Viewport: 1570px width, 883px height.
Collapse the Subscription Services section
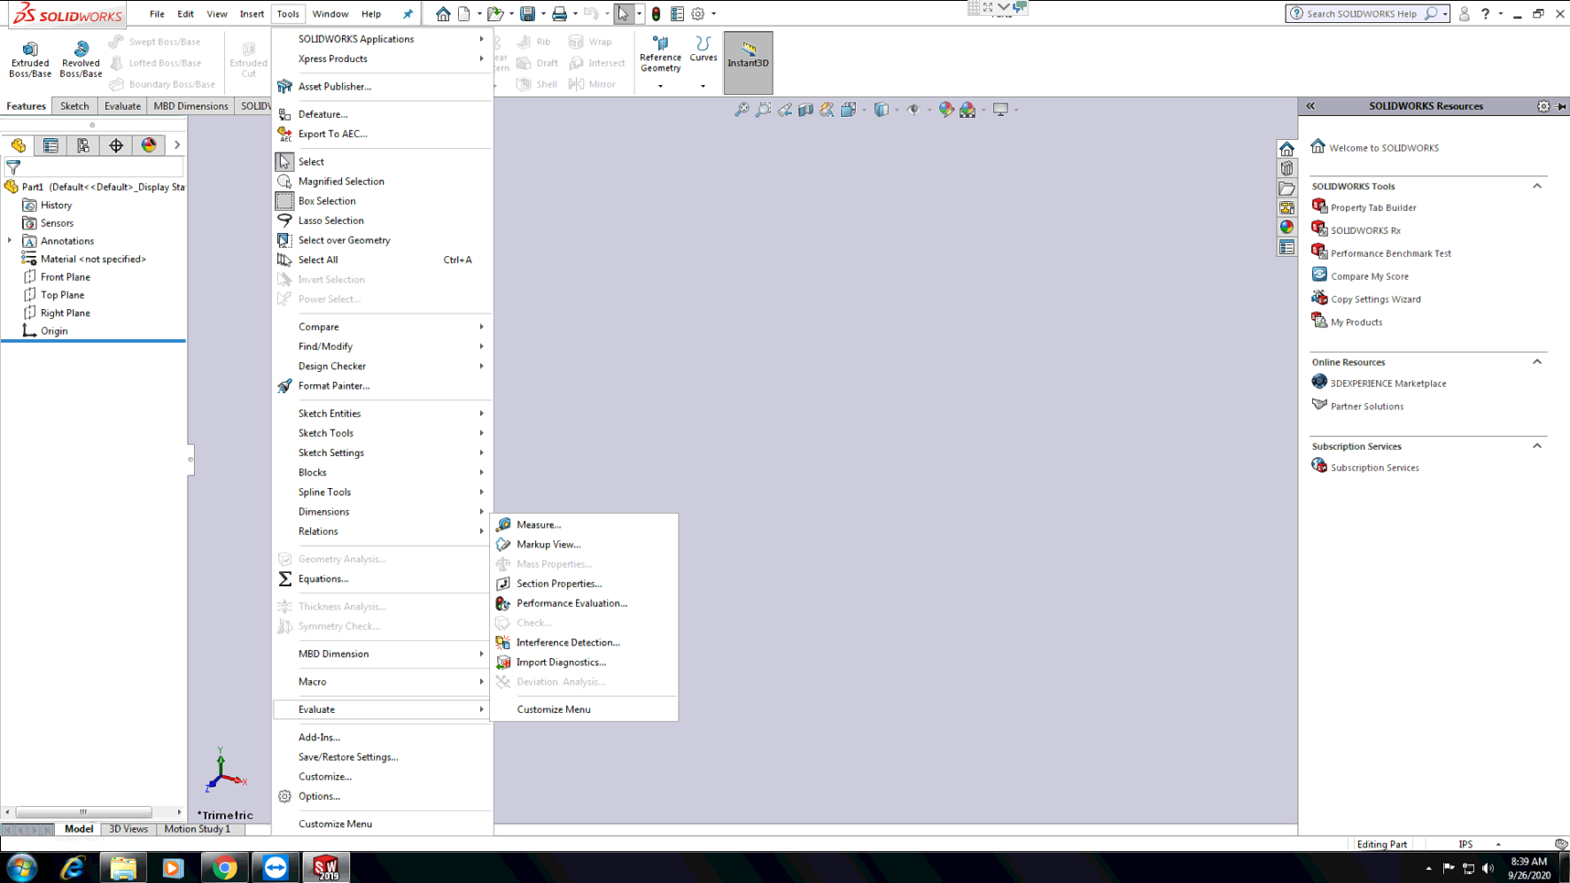click(1537, 445)
